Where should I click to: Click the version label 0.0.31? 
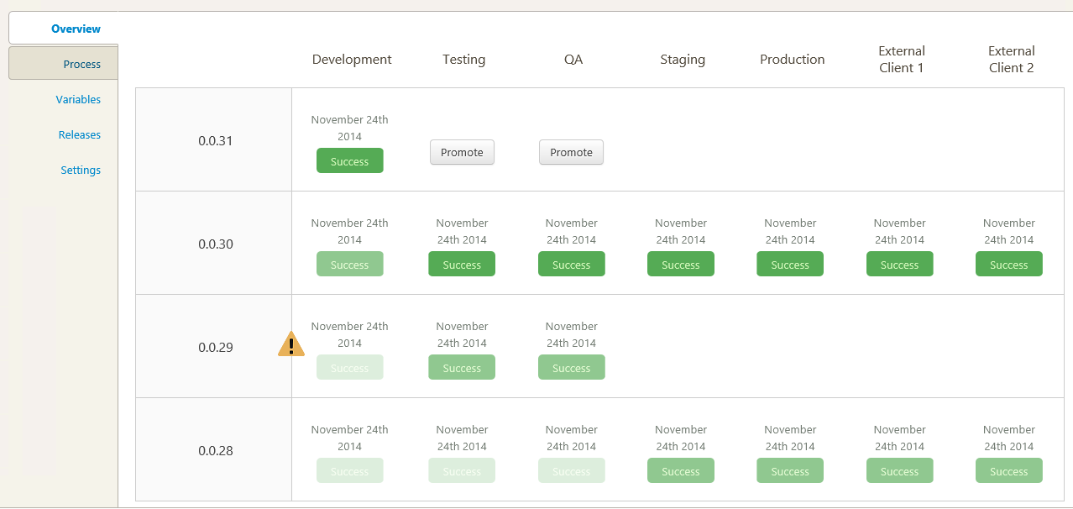click(x=215, y=140)
